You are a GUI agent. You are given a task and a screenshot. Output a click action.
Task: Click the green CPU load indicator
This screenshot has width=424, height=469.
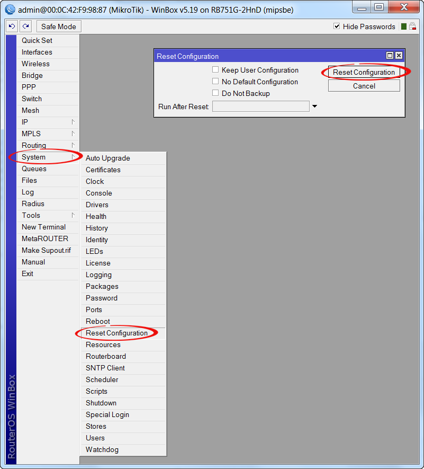pyautogui.click(x=404, y=26)
